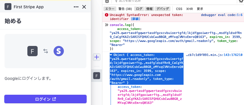Screen dimensions: 244x105
Task: Click the console input chevron icon
Action: [106, 25]
